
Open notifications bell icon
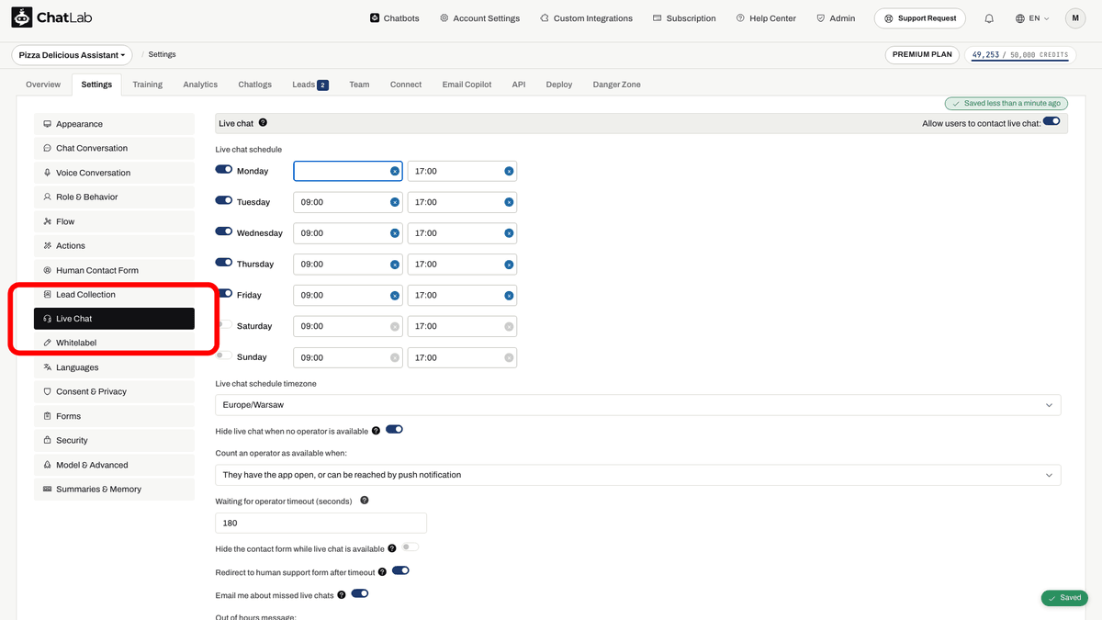coord(989,18)
